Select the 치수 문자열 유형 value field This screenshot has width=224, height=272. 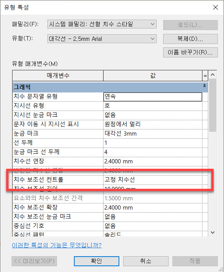153,97
